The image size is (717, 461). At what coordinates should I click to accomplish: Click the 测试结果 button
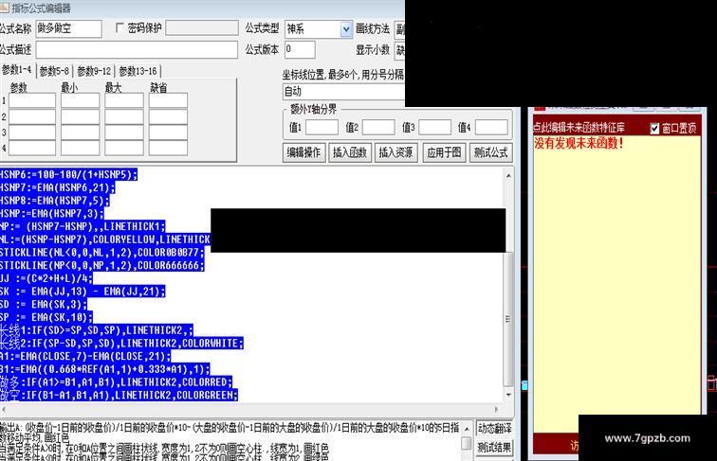pos(494,448)
